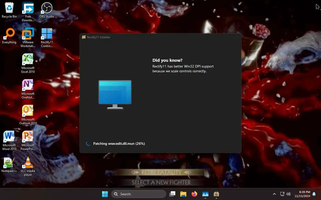Switch to the photo app on taskbar
Screen dimensions: 321x200
click(205, 194)
